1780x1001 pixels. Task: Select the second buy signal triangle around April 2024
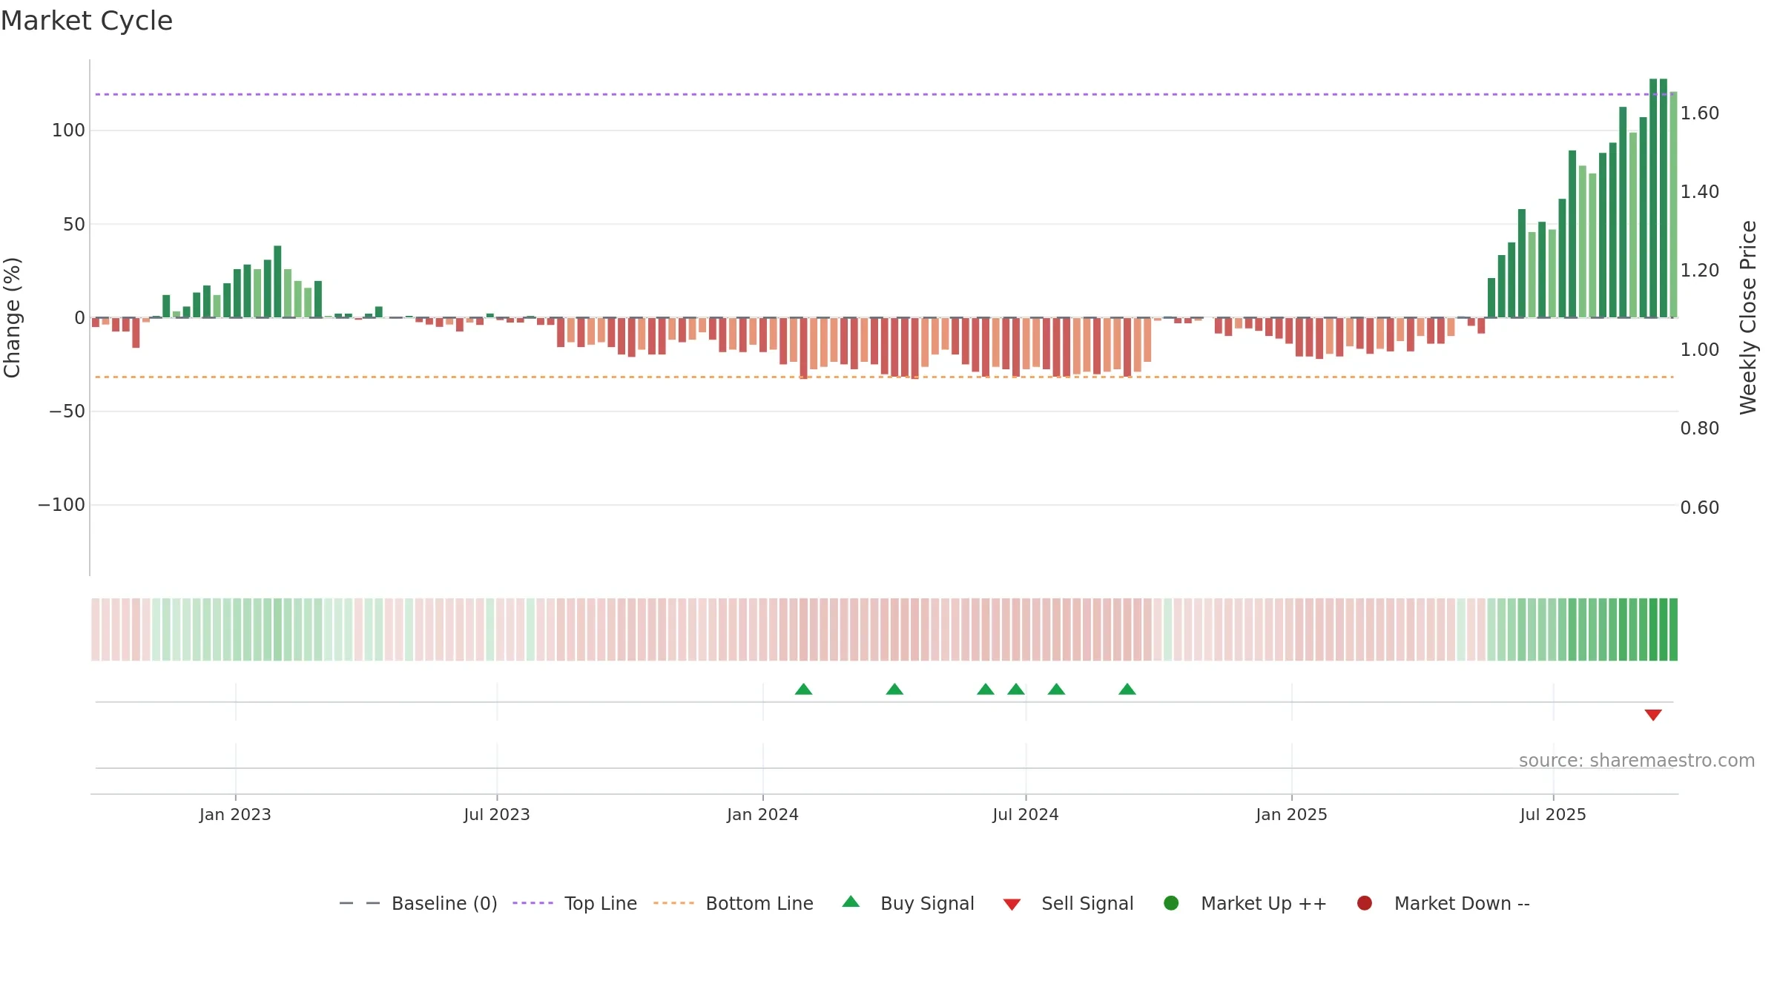point(894,690)
